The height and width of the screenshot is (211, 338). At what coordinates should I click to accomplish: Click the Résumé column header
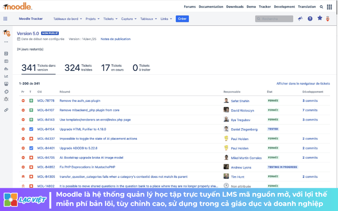click(x=65, y=92)
